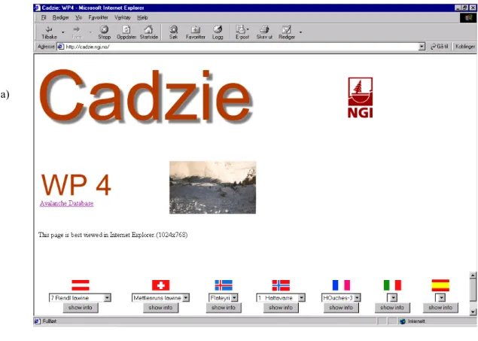Open the Favoritter menu in menu bar
The width and height of the screenshot is (478, 341).
coord(98,17)
